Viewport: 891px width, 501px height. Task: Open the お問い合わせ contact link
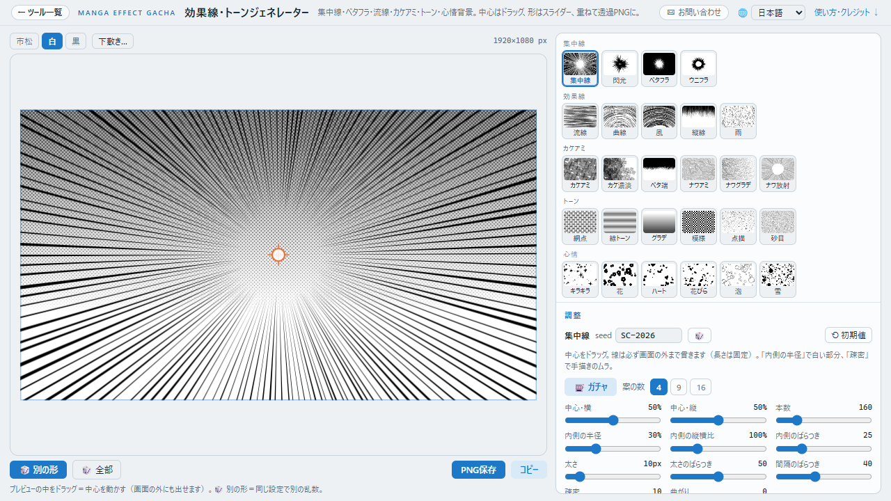[x=693, y=13]
